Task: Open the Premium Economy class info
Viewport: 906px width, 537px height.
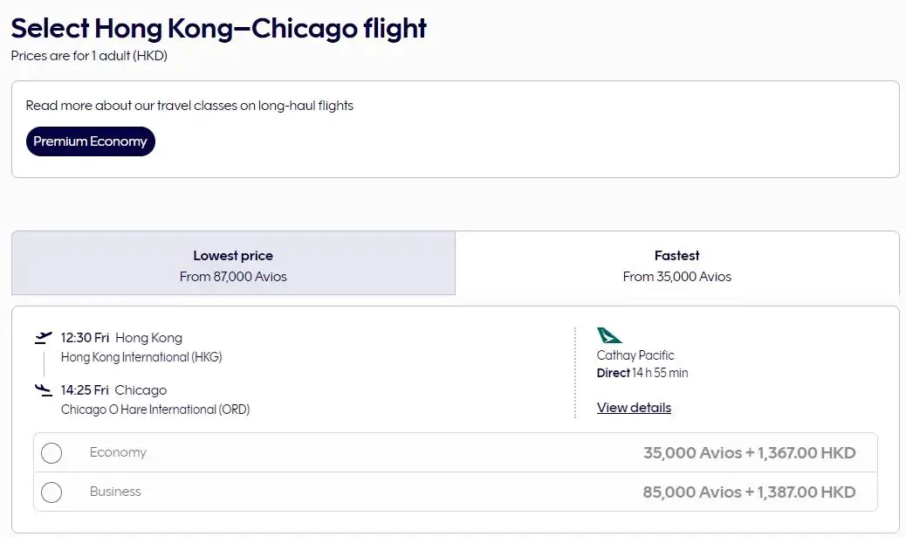Action: pos(90,141)
